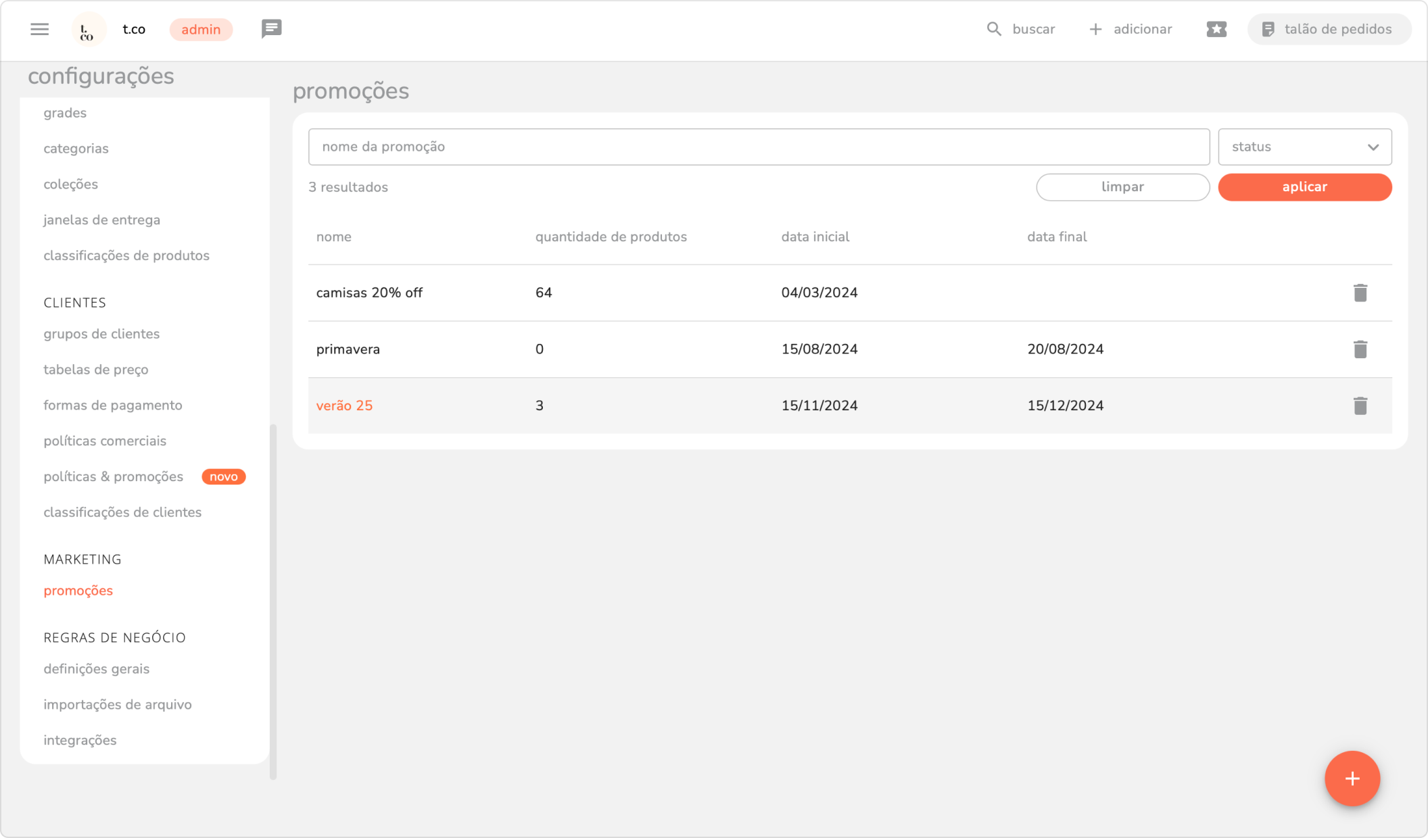Image resolution: width=1428 pixels, height=838 pixels.
Task: Open the verão 25 promotion link
Action: point(344,405)
